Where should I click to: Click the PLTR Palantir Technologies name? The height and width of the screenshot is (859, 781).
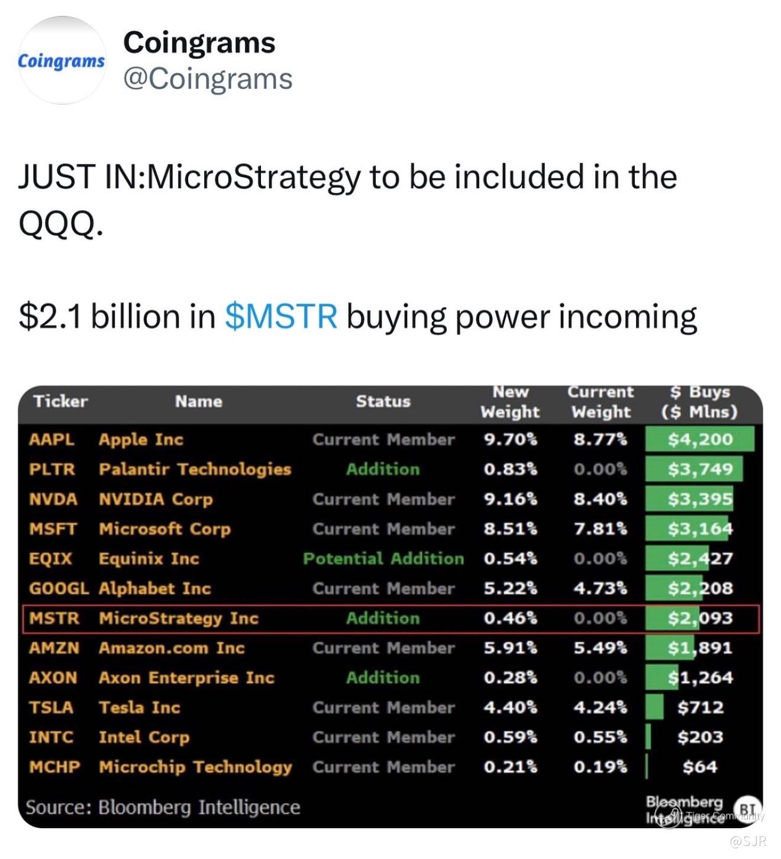click(195, 469)
